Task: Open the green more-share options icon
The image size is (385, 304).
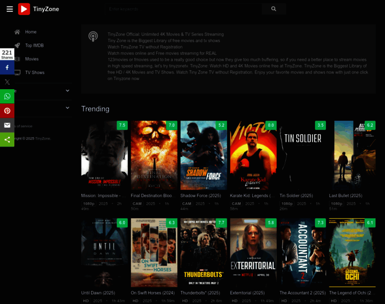Action: click(x=7, y=140)
